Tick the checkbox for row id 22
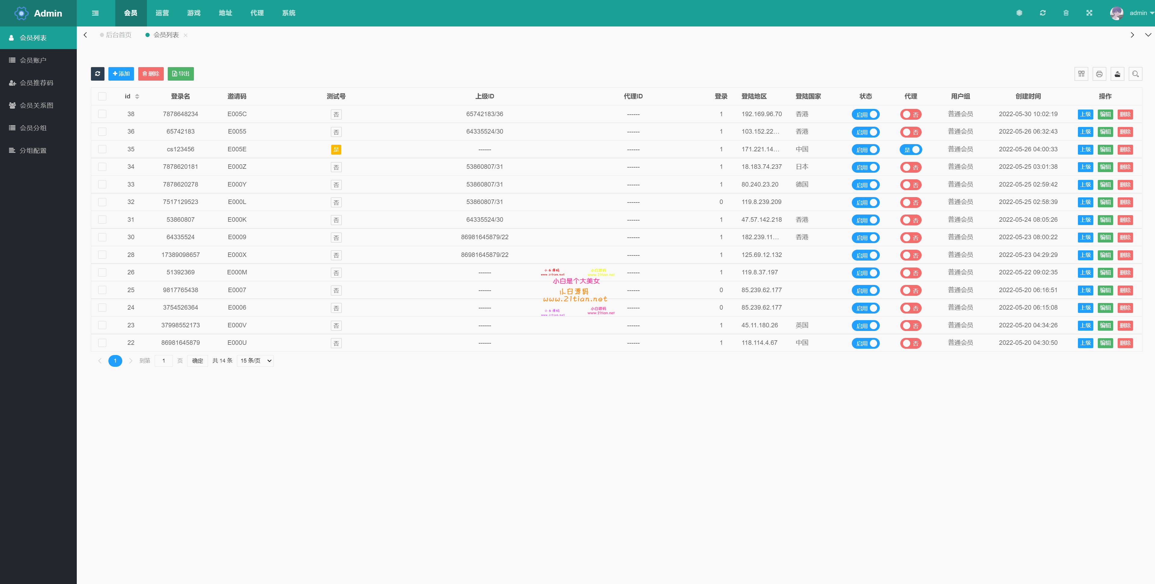Screen dimensions: 1155x584 (x=102, y=343)
